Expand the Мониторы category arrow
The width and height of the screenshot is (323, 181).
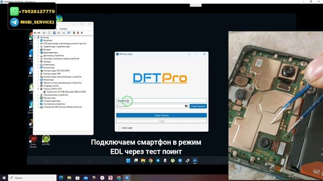point(38,79)
